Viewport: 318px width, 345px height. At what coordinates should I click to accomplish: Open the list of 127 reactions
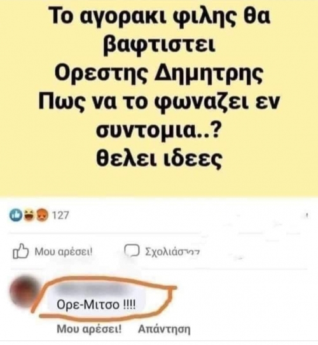point(60,215)
